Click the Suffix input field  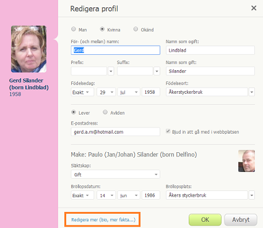[x=135, y=71]
